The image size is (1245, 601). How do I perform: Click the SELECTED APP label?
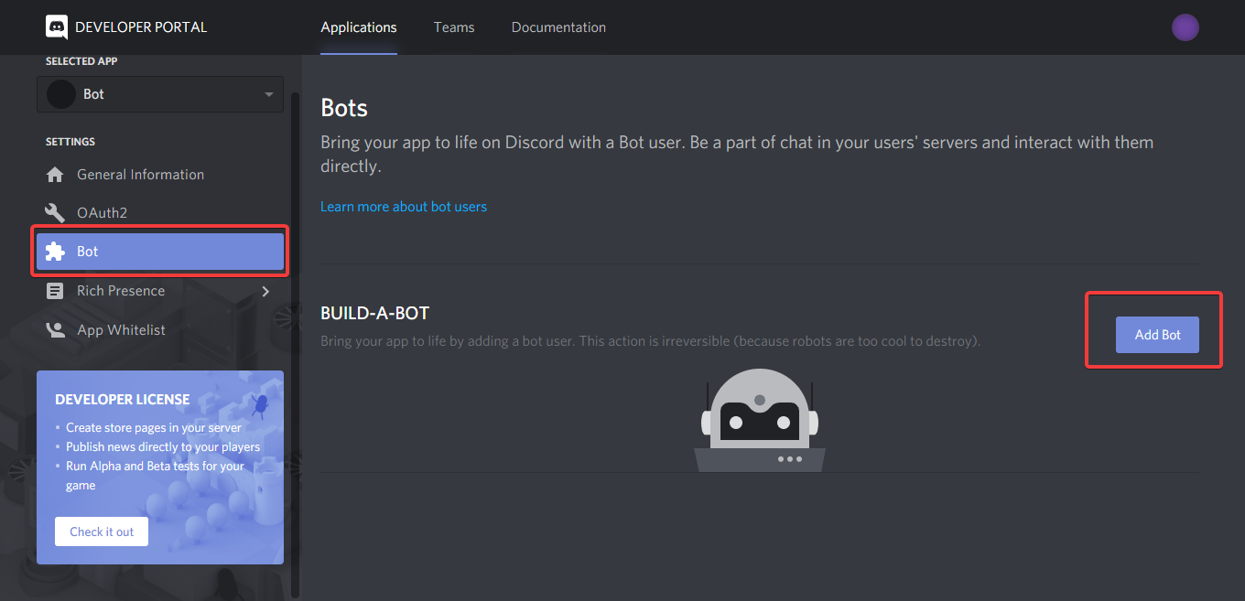[81, 61]
